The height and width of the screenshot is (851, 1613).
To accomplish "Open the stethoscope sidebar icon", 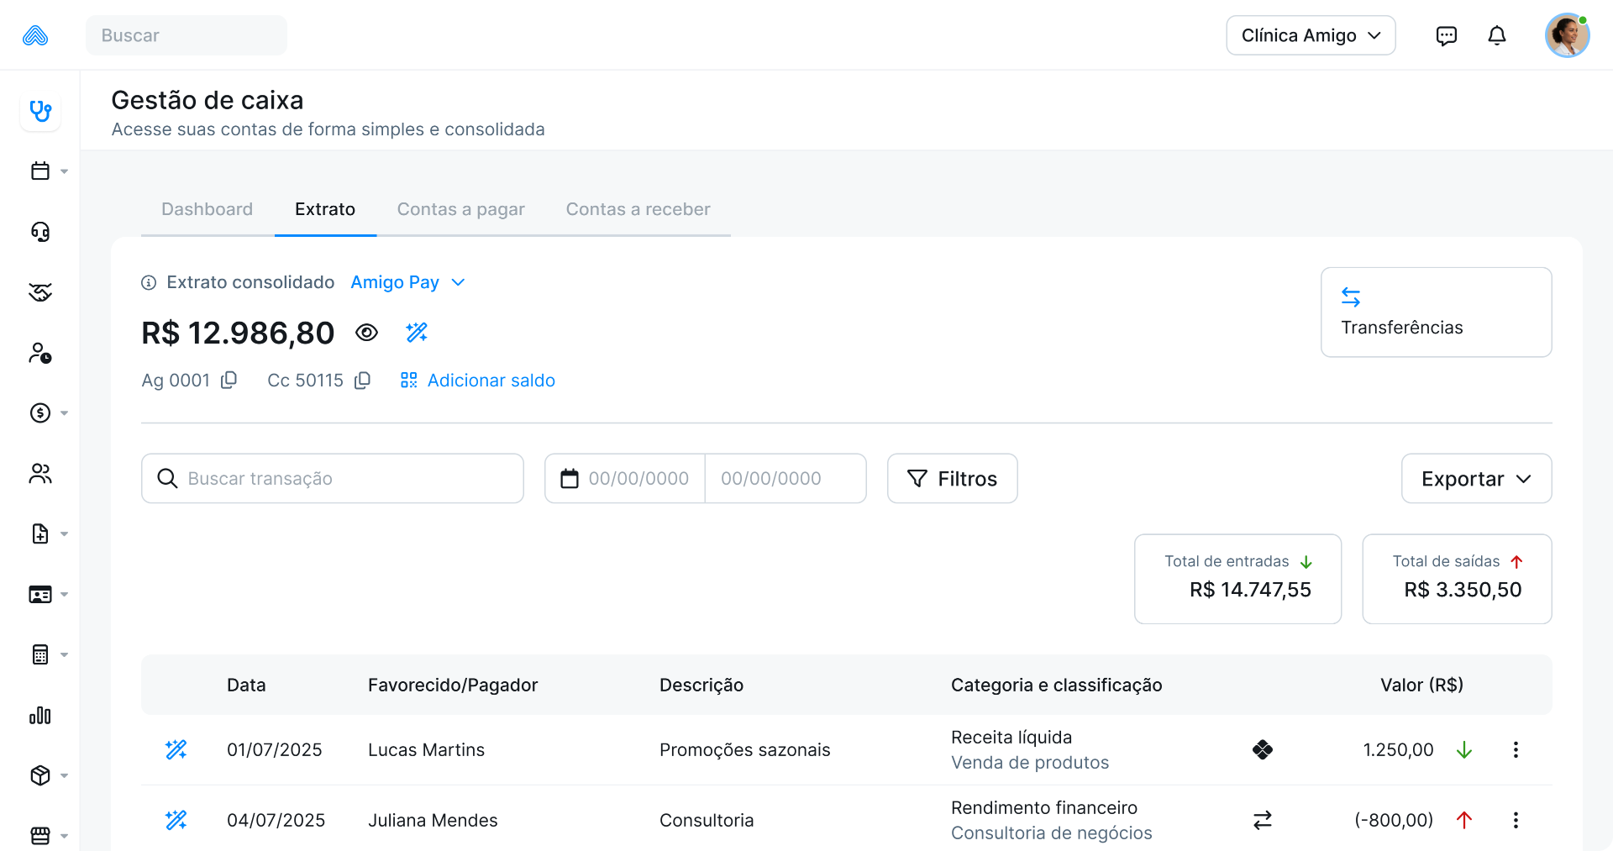I will click(x=40, y=111).
